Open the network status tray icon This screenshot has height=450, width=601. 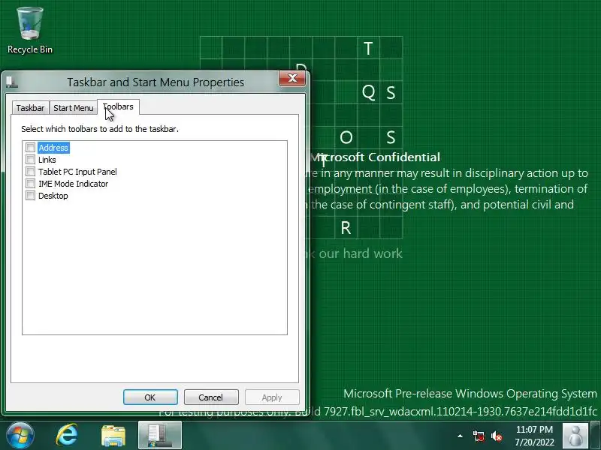tap(479, 436)
